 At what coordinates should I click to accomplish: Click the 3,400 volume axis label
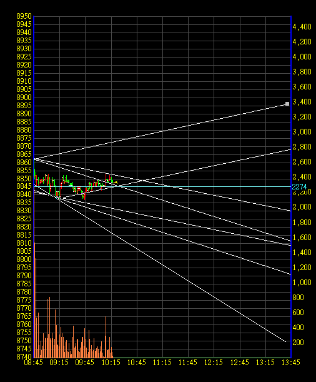tap(302, 102)
